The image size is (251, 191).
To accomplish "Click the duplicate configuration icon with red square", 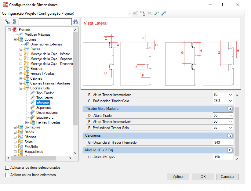I will point(143,13).
